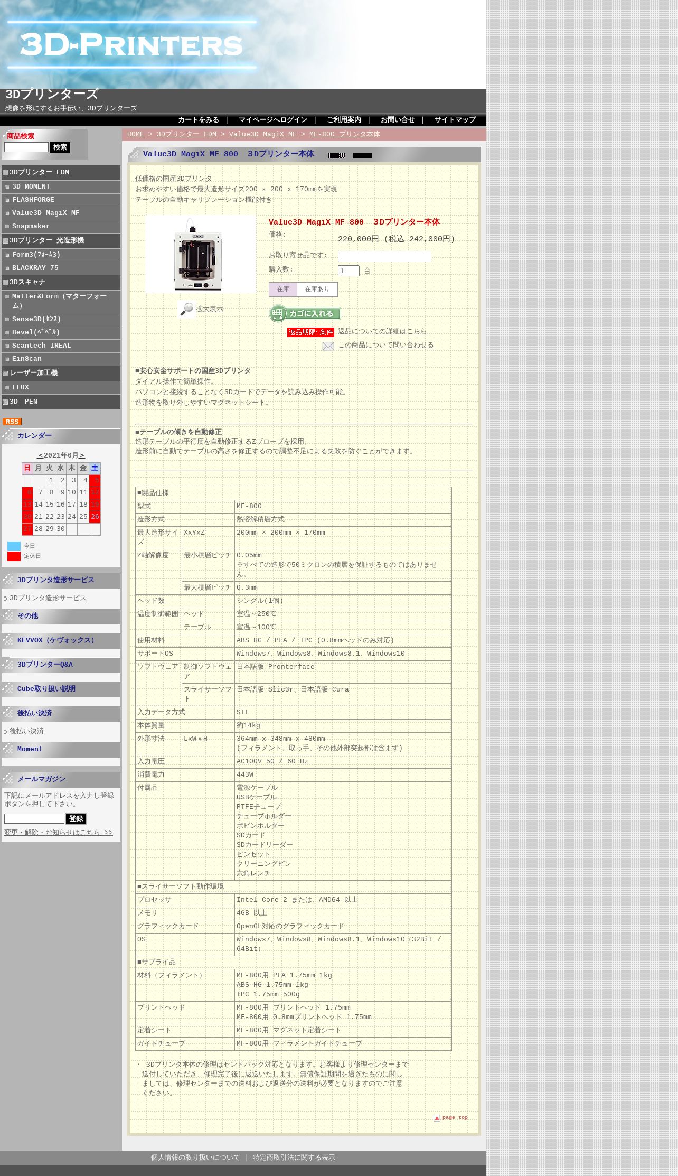Open 3D PEN category in sidebar

61,402
